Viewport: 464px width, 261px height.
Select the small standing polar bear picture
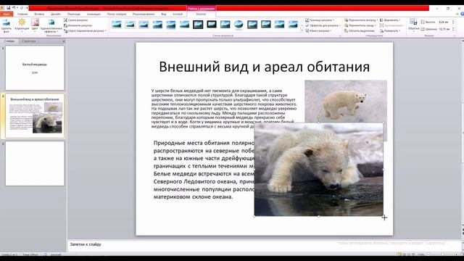pyautogui.click(x=346, y=101)
